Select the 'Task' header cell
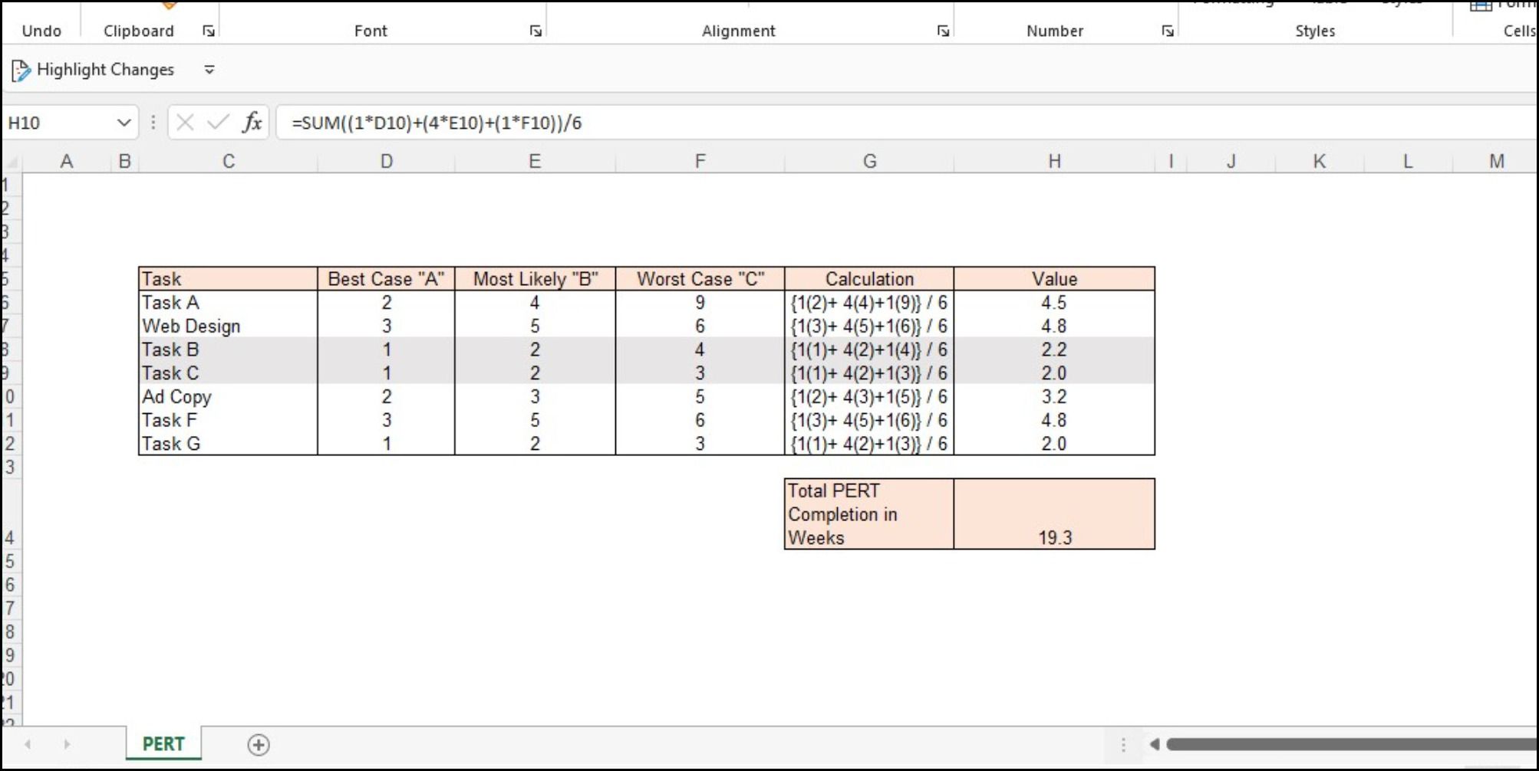 (x=228, y=279)
